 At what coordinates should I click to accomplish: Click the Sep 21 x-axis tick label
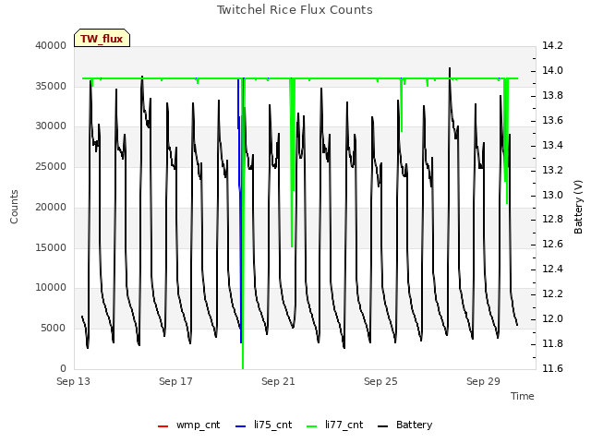point(278,381)
